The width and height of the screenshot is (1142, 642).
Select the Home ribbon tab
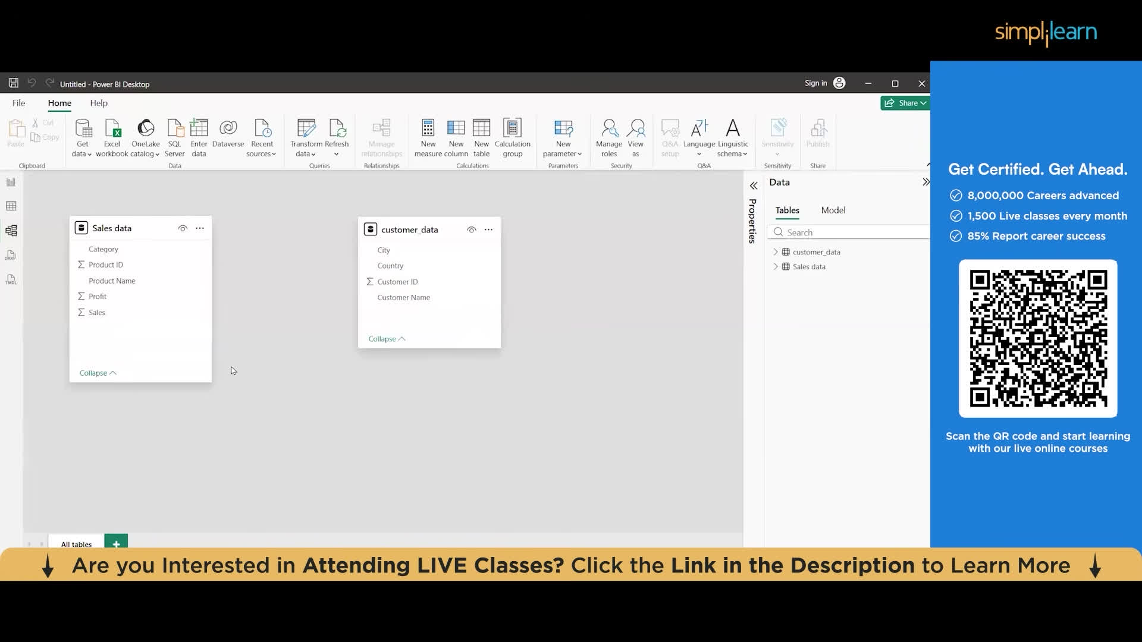click(x=59, y=103)
